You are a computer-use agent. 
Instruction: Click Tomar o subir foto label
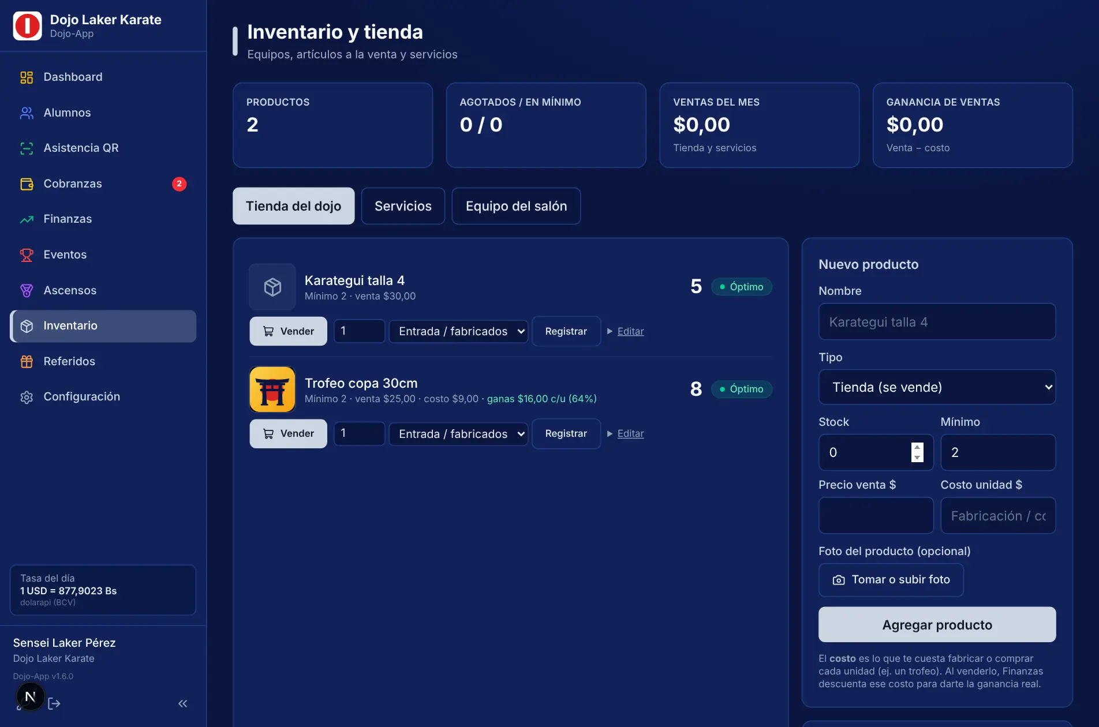(x=900, y=580)
